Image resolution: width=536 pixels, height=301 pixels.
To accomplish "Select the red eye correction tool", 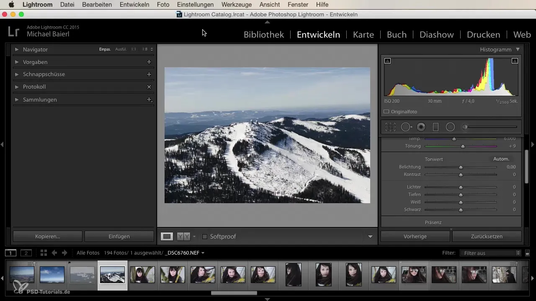I will coord(421,127).
